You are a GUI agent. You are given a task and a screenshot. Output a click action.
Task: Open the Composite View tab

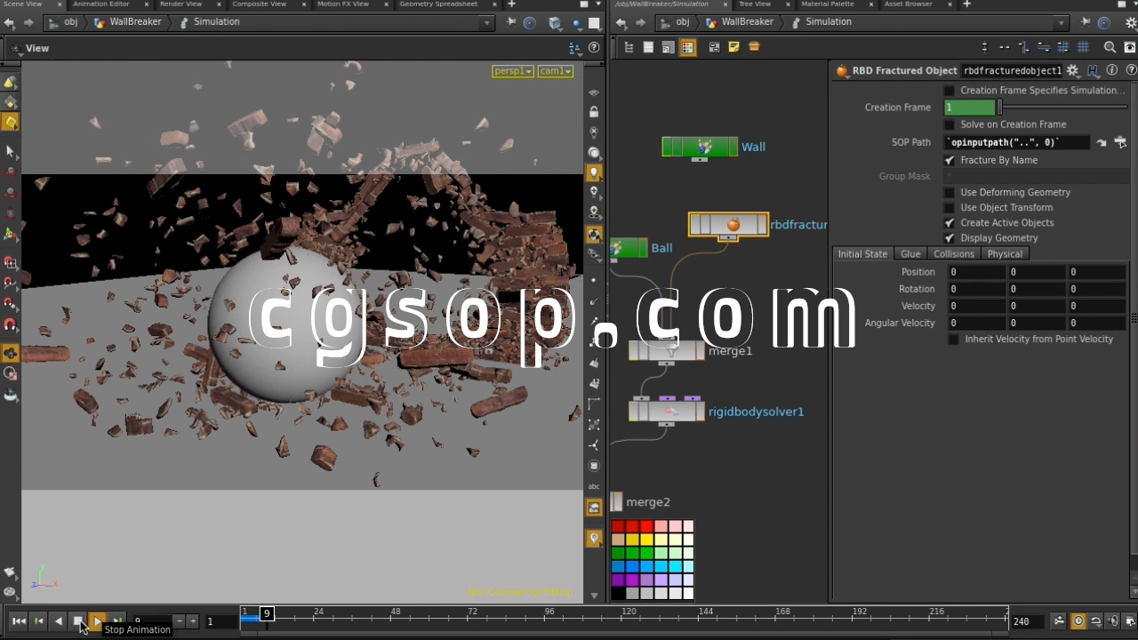click(x=260, y=4)
